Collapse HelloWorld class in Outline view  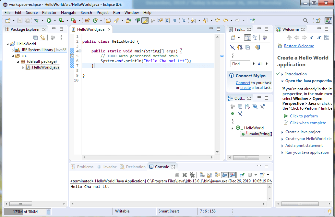(232, 128)
